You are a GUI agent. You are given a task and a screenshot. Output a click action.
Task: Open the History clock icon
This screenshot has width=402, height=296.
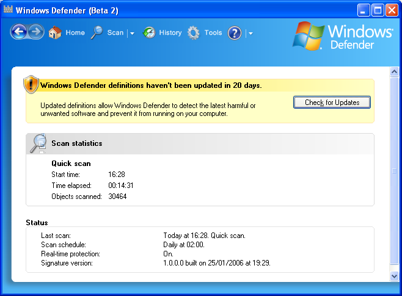[149, 32]
